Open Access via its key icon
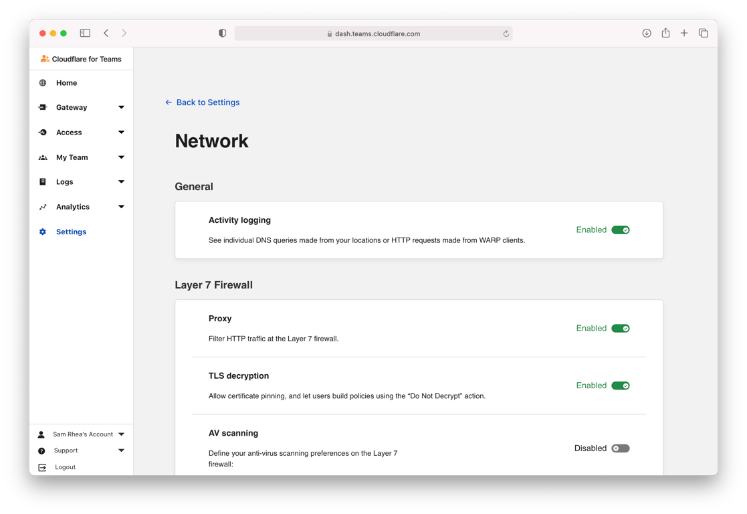 (x=43, y=132)
